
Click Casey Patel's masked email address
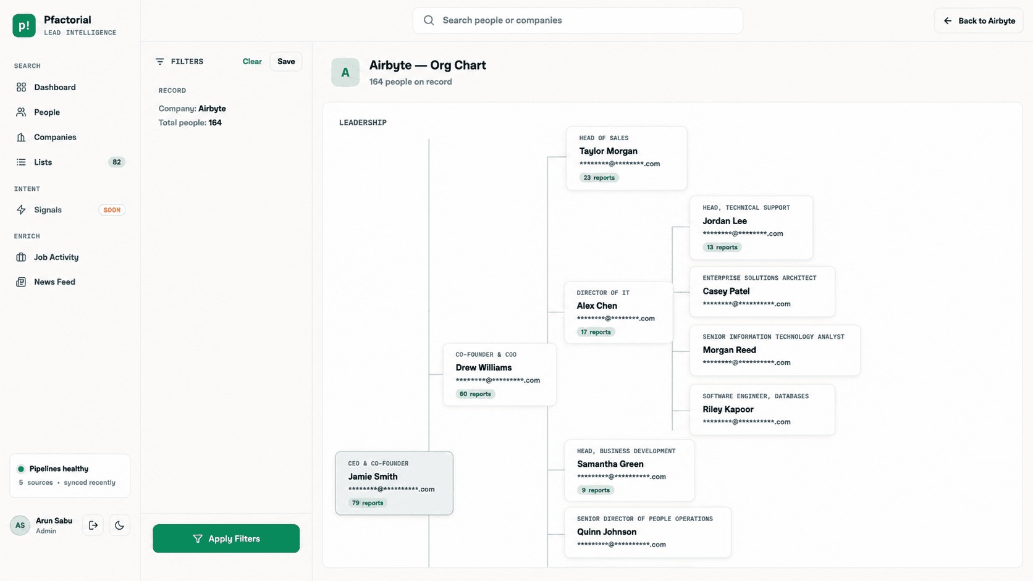(x=746, y=304)
